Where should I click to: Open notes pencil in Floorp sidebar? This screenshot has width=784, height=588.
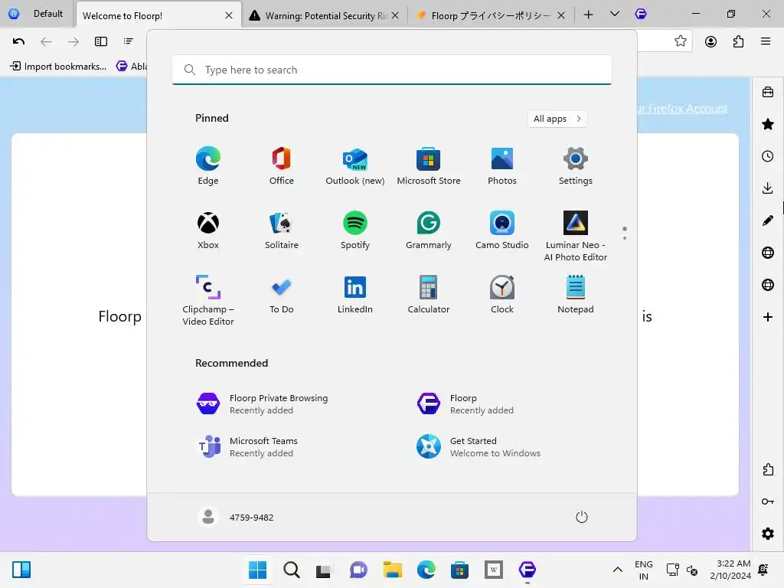[x=768, y=220]
